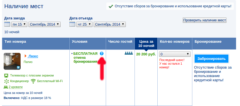The image size is (240, 106).
Task: Open the check-out date calendar icon
Action: click(x=72, y=24)
